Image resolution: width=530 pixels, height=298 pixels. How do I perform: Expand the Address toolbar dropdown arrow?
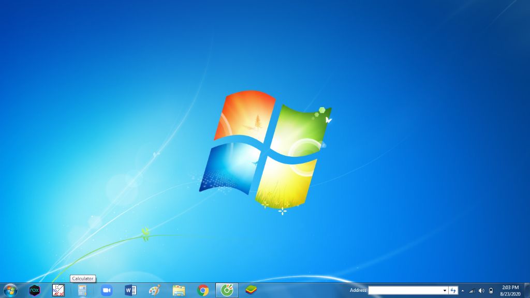point(445,290)
